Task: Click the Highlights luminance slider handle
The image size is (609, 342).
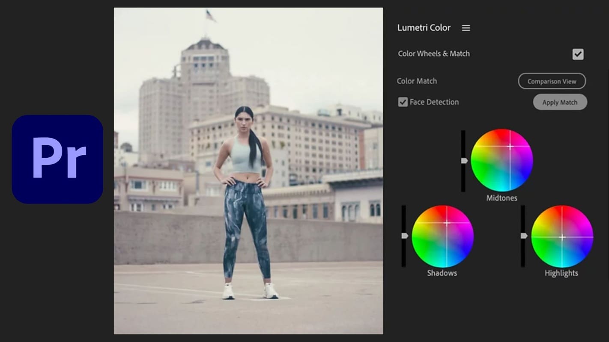Action: pos(523,236)
